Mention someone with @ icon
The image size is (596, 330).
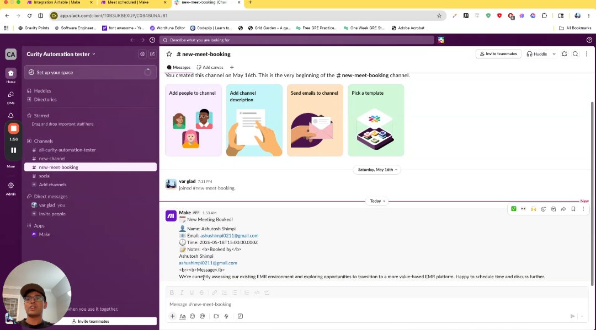(x=202, y=316)
